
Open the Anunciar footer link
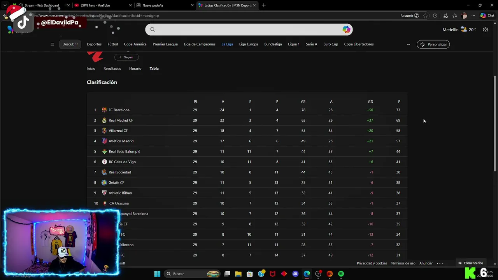tap(426, 263)
